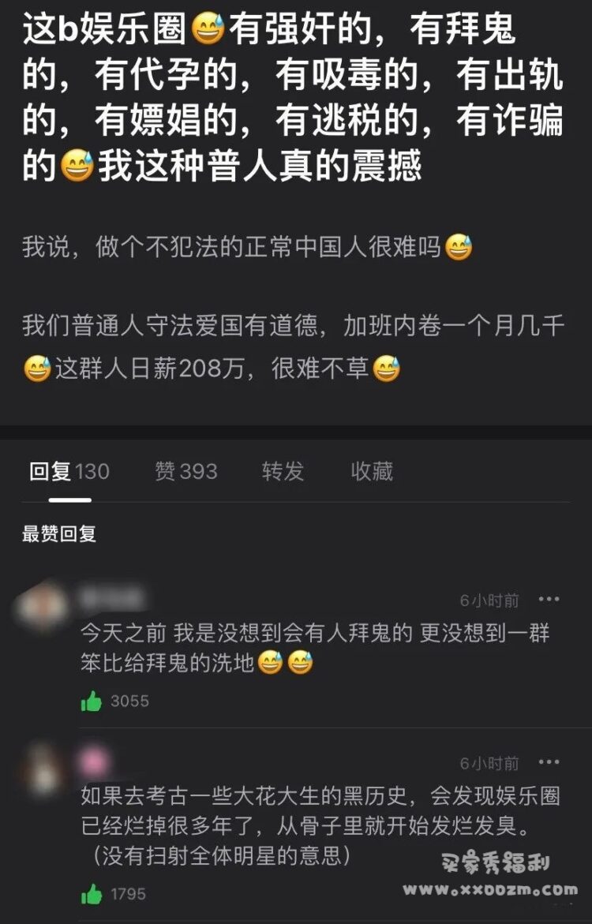Open the 收藏 tab
The image size is (592, 924).
click(x=372, y=471)
